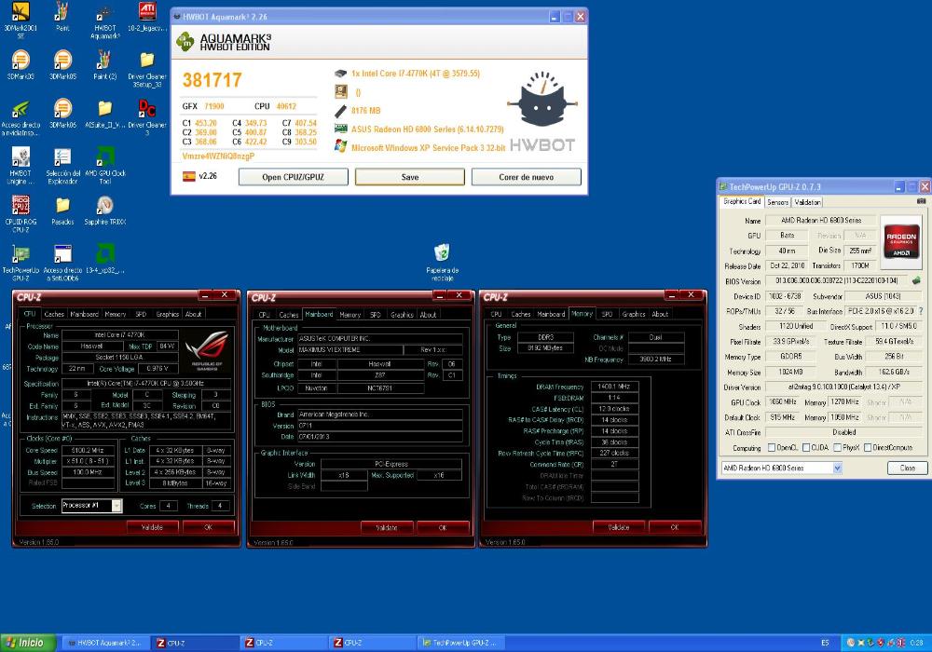Screen dimensions: 932x652
Task: Open the Paint (2) desktop shortcut
Action: 105,64
